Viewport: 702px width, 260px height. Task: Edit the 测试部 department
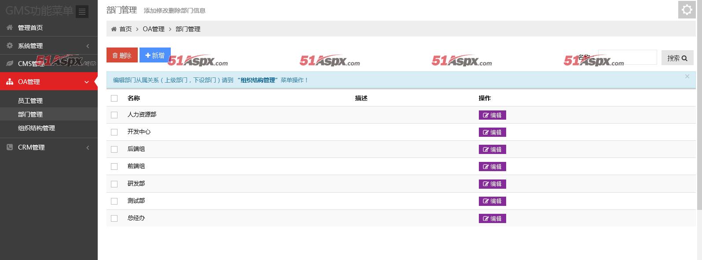[493, 201]
